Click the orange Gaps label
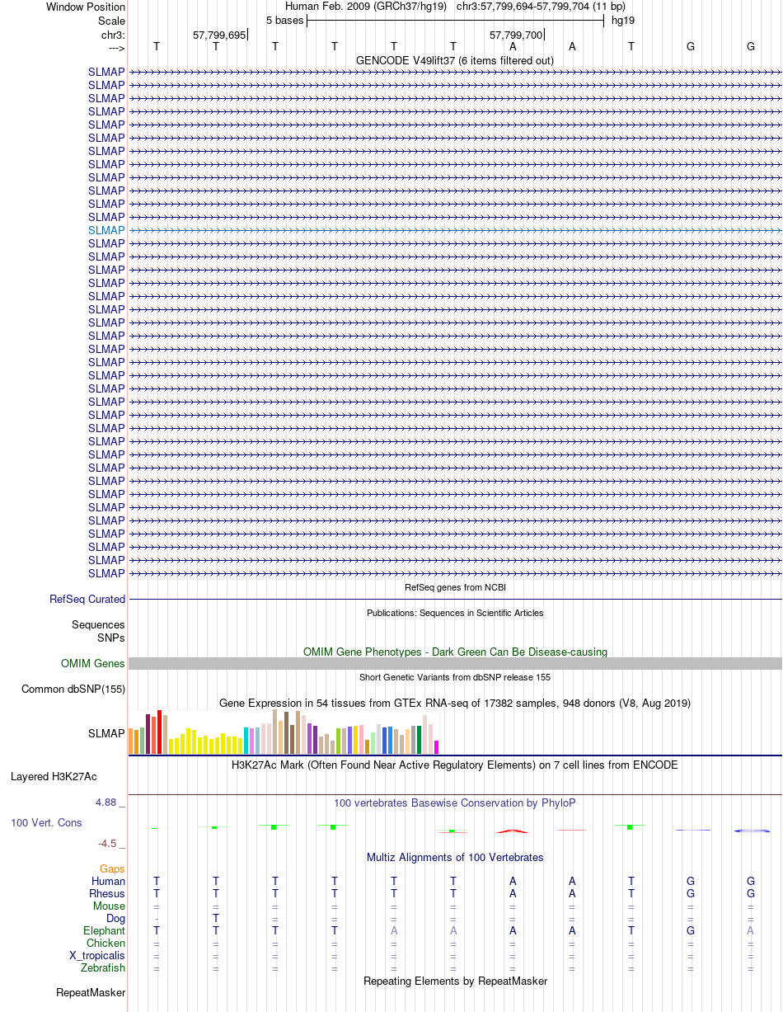The width and height of the screenshot is (783, 1012). pyautogui.click(x=112, y=868)
